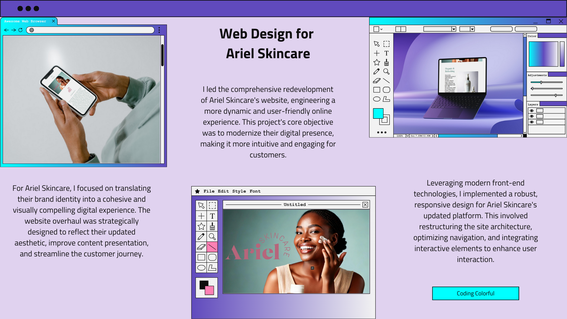Select the arrow pointer tool in top-right editor
The height and width of the screenshot is (319, 567).
pyautogui.click(x=377, y=44)
